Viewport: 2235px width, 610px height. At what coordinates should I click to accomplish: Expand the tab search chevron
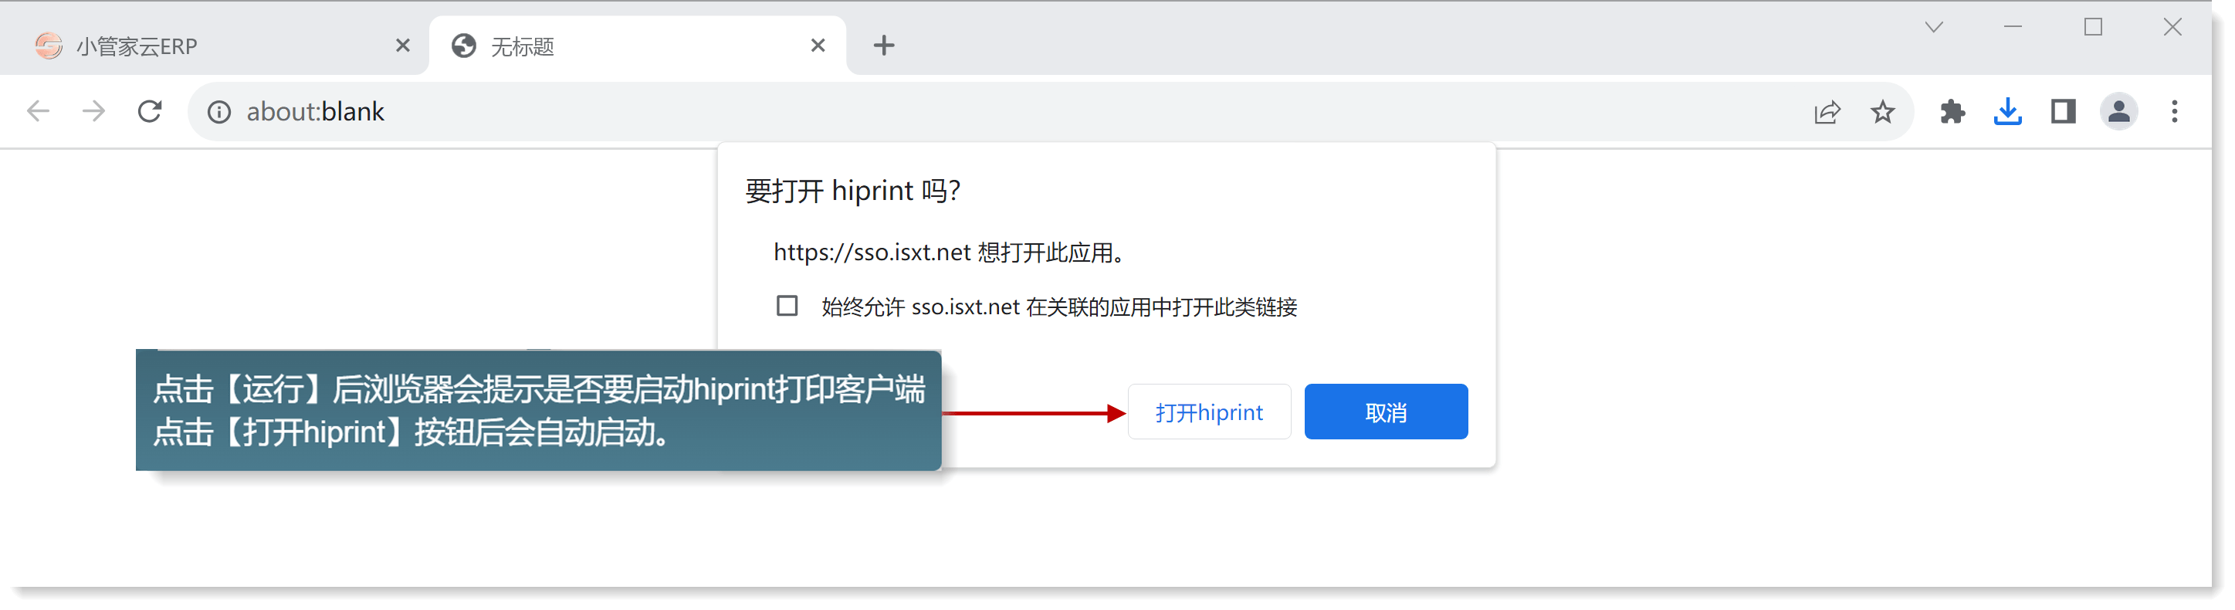[x=1934, y=28]
